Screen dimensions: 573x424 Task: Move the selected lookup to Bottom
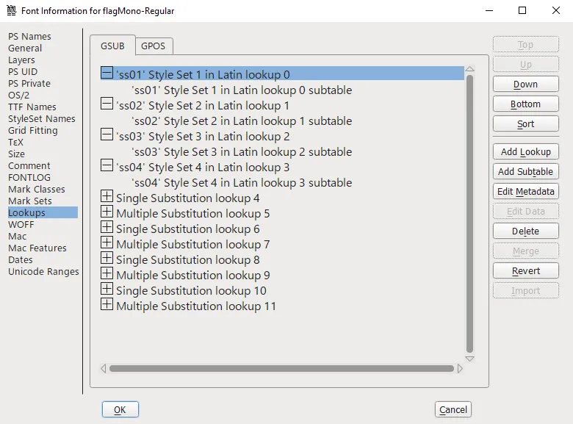pos(525,104)
